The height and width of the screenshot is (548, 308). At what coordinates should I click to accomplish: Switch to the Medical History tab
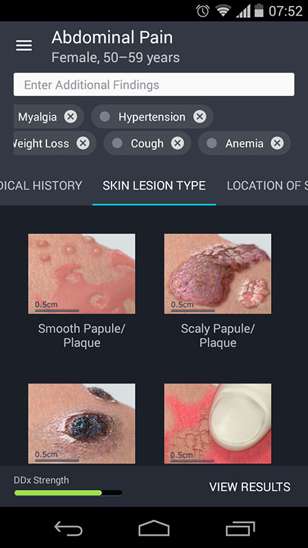[41, 186]
